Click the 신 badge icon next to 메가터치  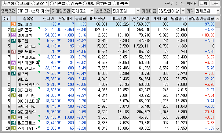click(x=13, y=90)
